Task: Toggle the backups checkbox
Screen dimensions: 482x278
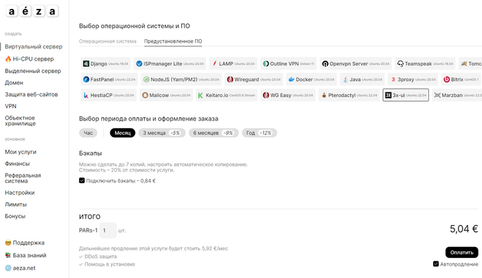Action: pyautogui.click(x=82, y=180)
